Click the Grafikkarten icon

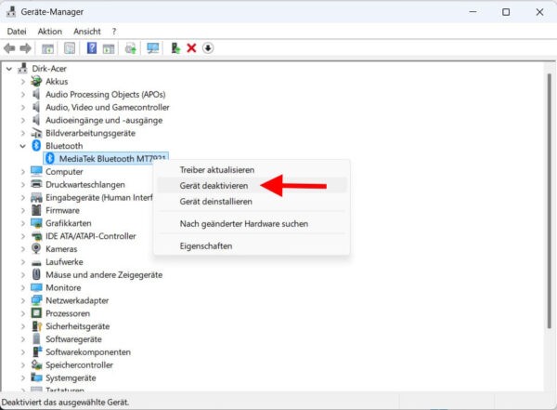coord(36,223)
